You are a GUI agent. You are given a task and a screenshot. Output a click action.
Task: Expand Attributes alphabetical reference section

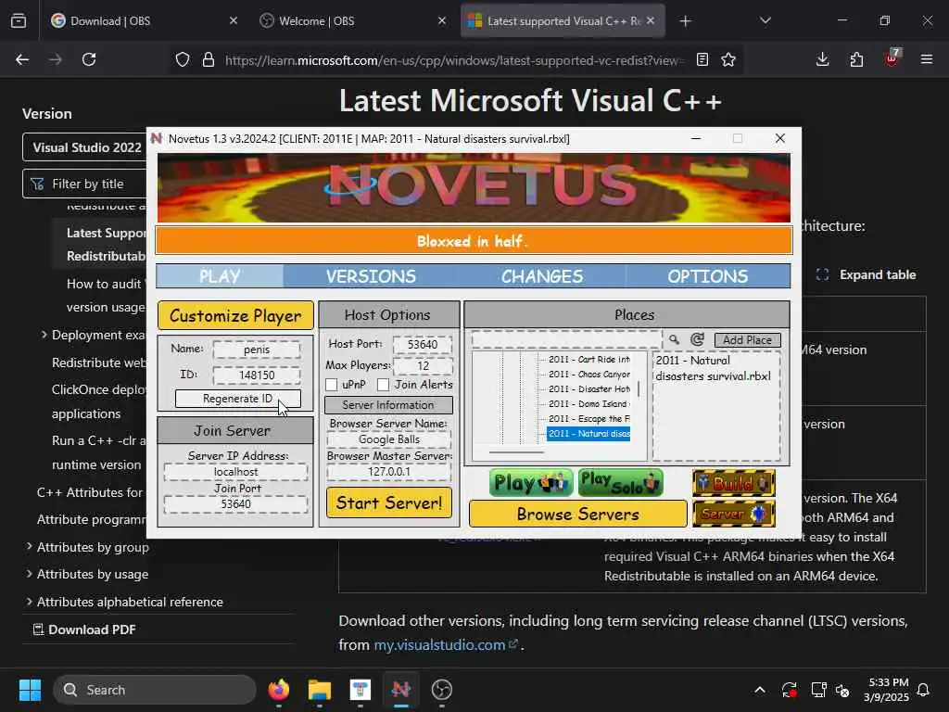[x=29, y=601]
